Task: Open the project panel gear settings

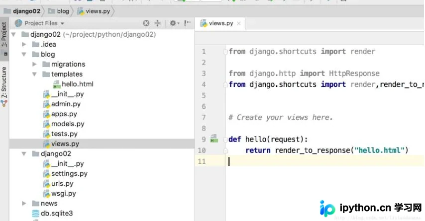Action: coord(174,23)
